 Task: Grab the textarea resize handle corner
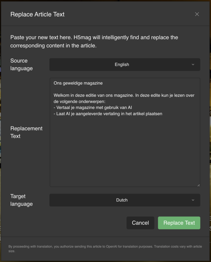(198, 185)
